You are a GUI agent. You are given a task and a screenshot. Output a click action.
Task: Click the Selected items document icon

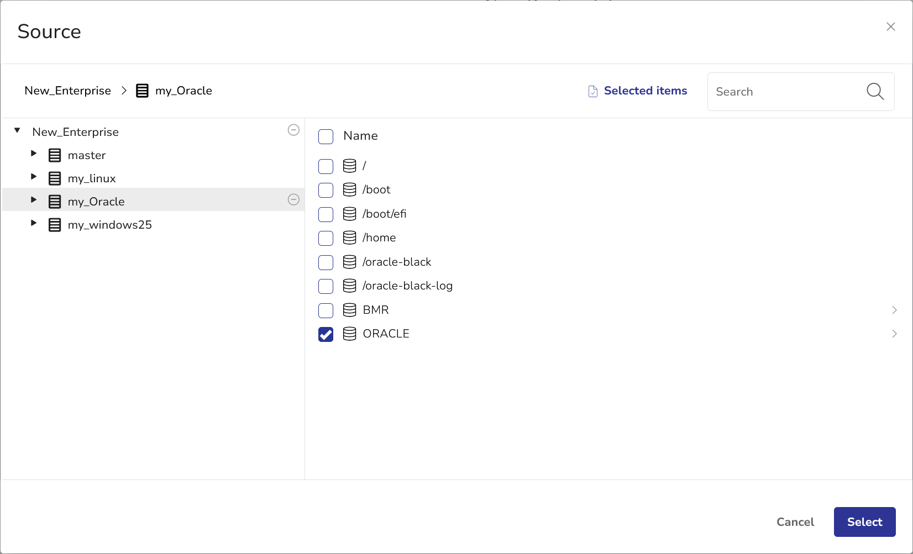pos(592,91)
